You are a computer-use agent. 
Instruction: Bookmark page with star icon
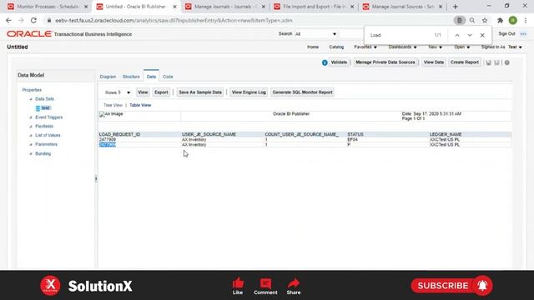tap(485, 20)
